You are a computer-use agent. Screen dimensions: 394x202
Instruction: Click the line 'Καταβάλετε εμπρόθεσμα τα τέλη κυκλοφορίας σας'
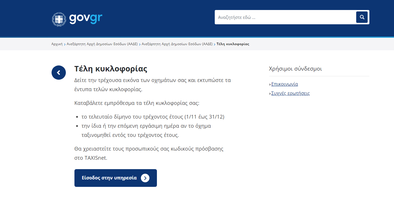137,103
